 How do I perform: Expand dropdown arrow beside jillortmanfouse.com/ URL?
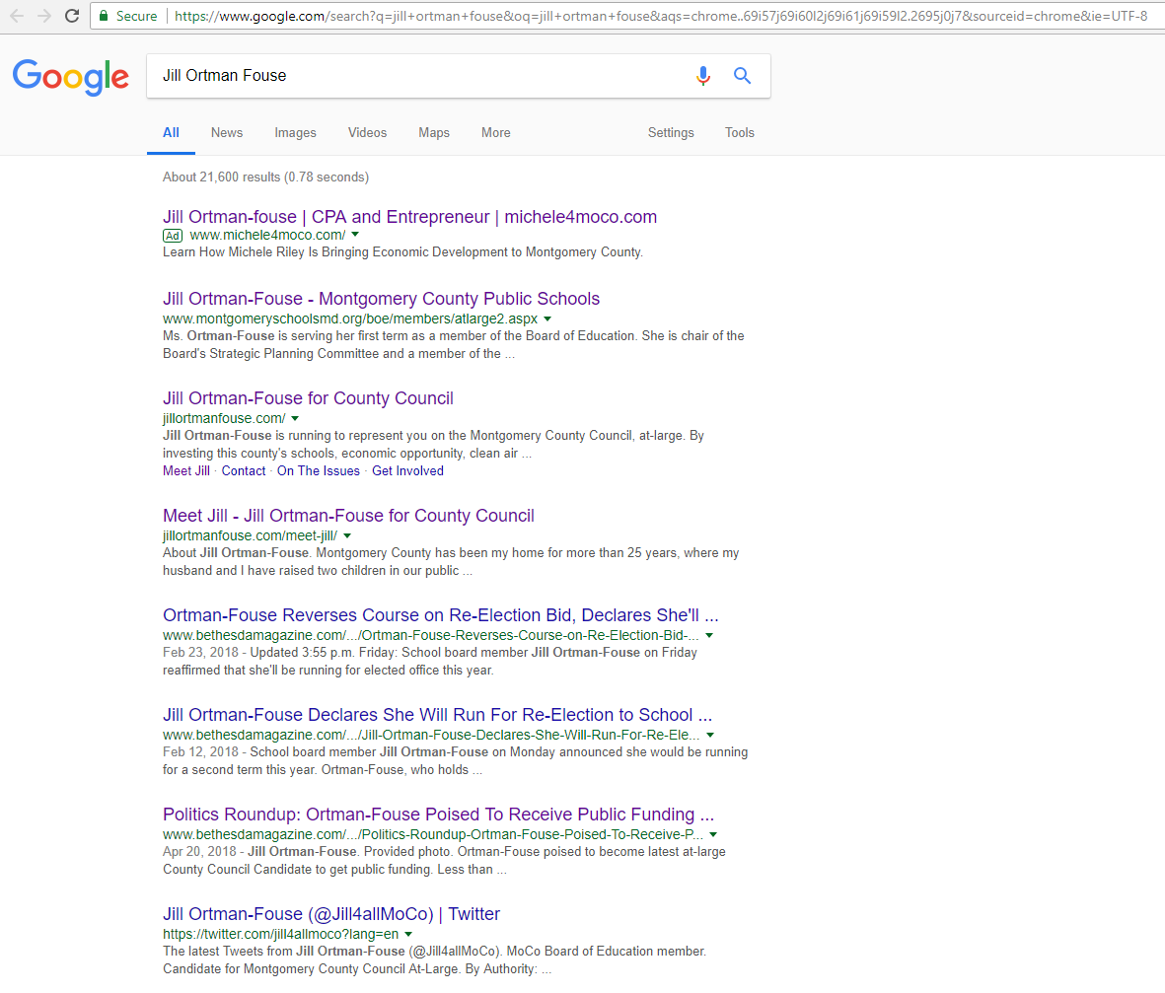tap(295, 418)
